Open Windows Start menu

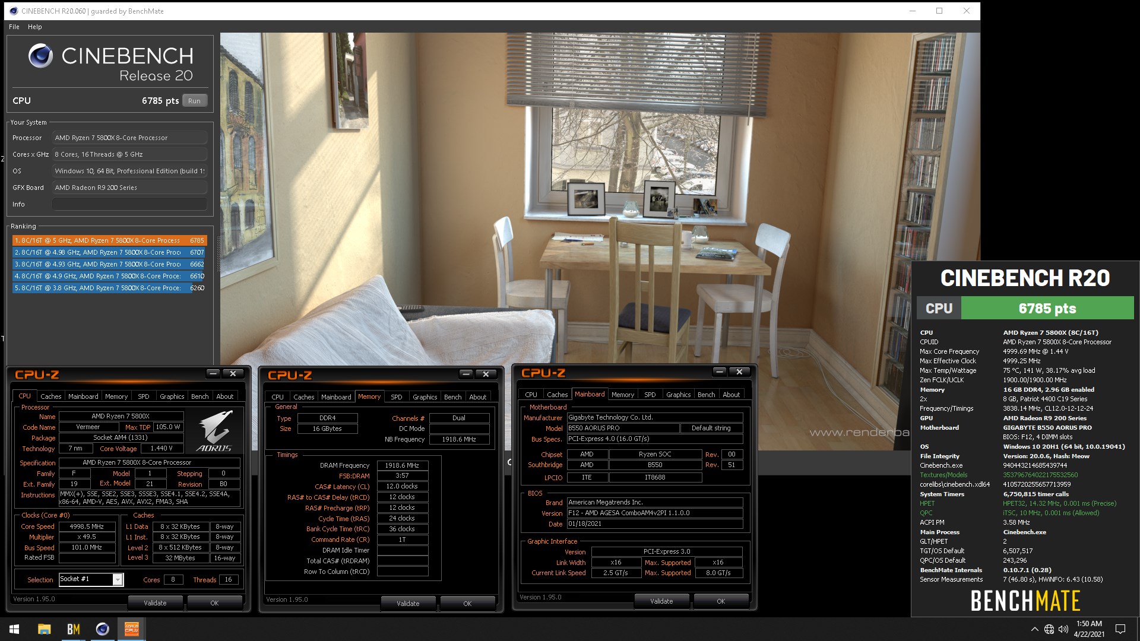pyautogui.click(x=14, y=629)
